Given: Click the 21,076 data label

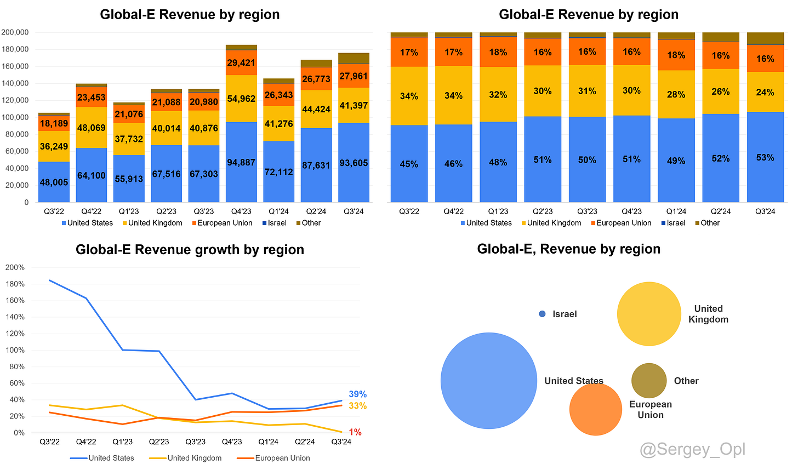Looking at the screenshot, I should 129,114.
